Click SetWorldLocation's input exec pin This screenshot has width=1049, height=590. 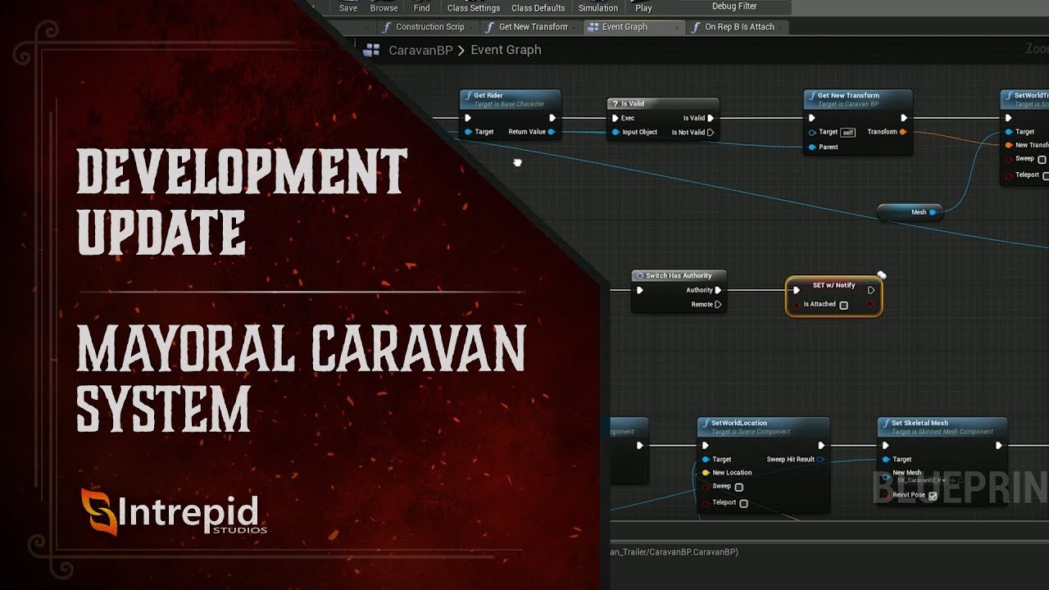click(706, 446)
